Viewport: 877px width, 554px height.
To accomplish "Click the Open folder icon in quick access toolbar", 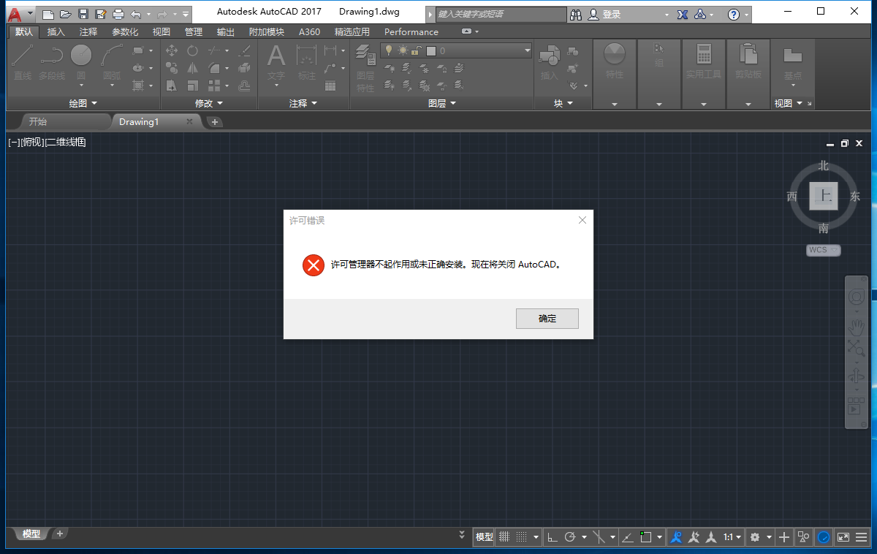I will 66,14.
